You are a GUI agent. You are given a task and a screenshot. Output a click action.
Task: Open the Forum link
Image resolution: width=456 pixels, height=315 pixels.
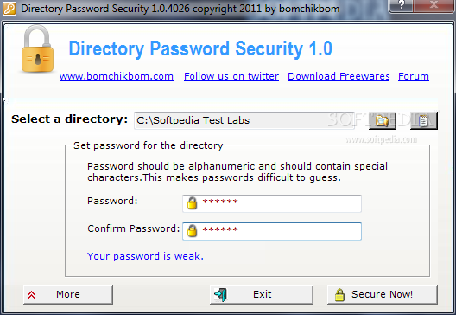pos(413,76)
